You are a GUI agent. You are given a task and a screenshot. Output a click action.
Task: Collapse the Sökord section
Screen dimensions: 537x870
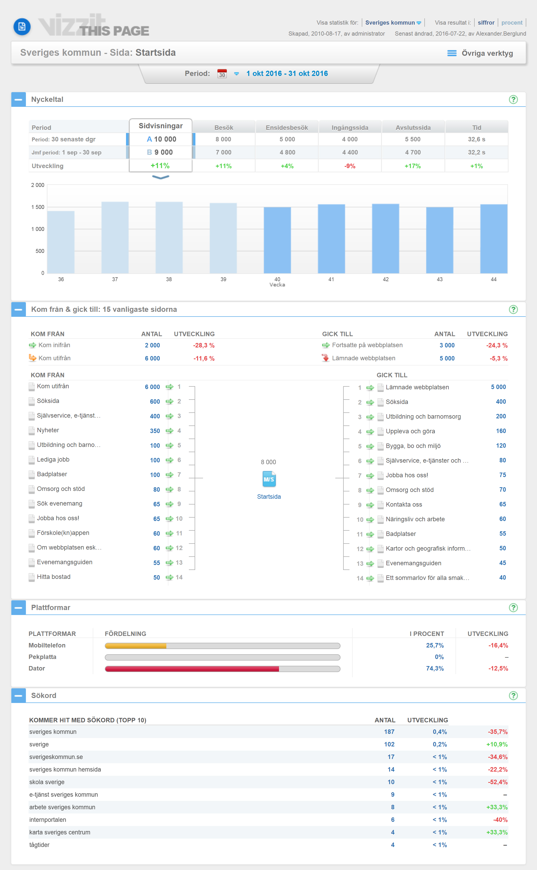pyautogui.click(x=19, y=695)
